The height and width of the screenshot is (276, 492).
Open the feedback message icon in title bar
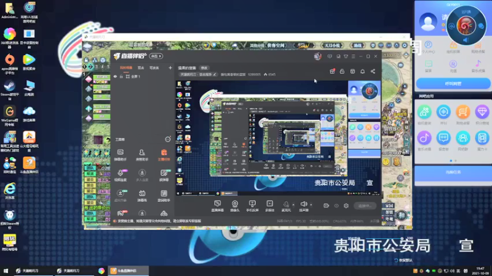[x=330, y=56]
